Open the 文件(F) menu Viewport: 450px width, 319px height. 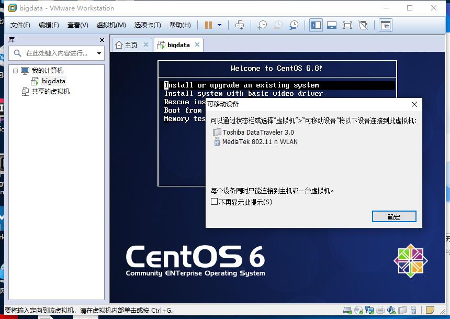pos(20,25)
